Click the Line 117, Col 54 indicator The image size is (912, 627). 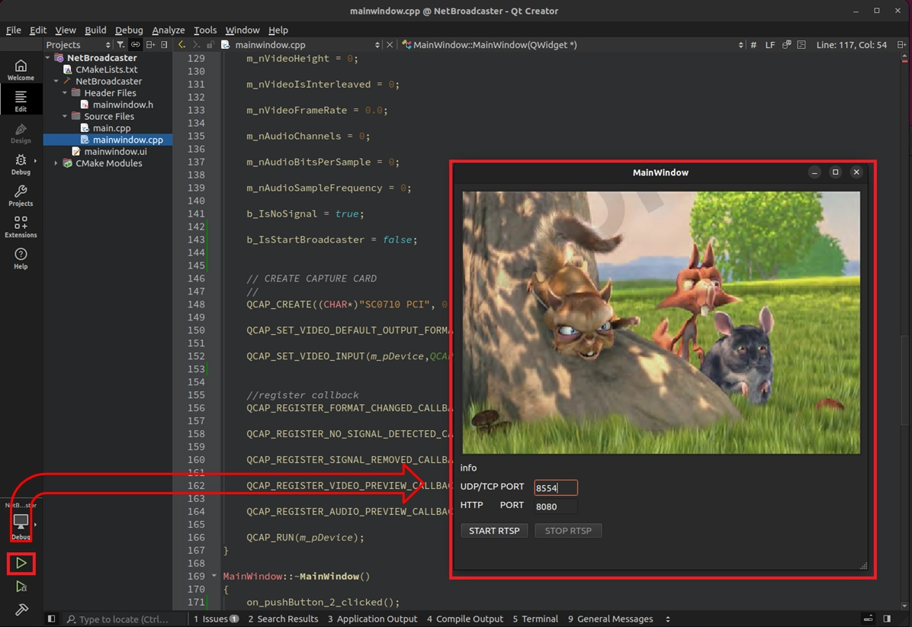(852, 44)
